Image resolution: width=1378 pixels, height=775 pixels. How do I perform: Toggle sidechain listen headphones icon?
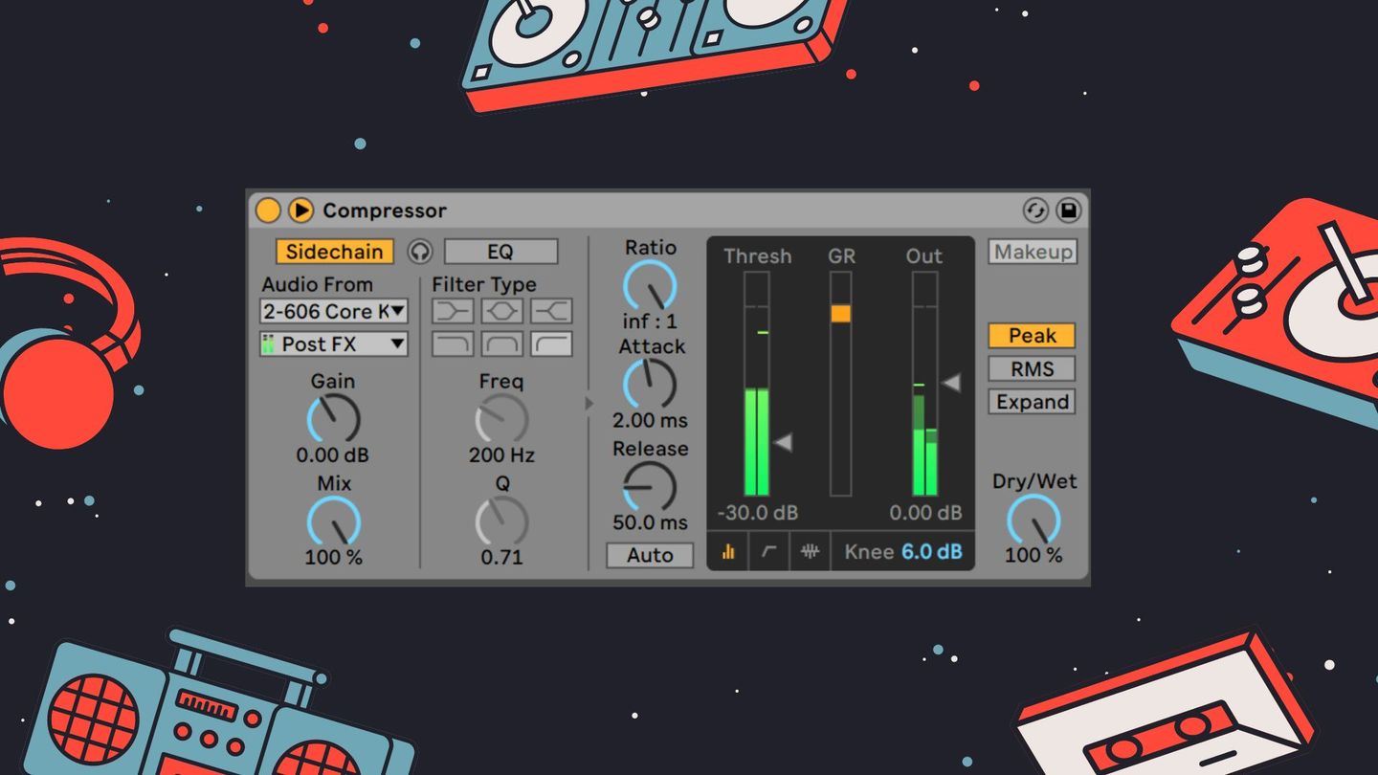(419, 252)
